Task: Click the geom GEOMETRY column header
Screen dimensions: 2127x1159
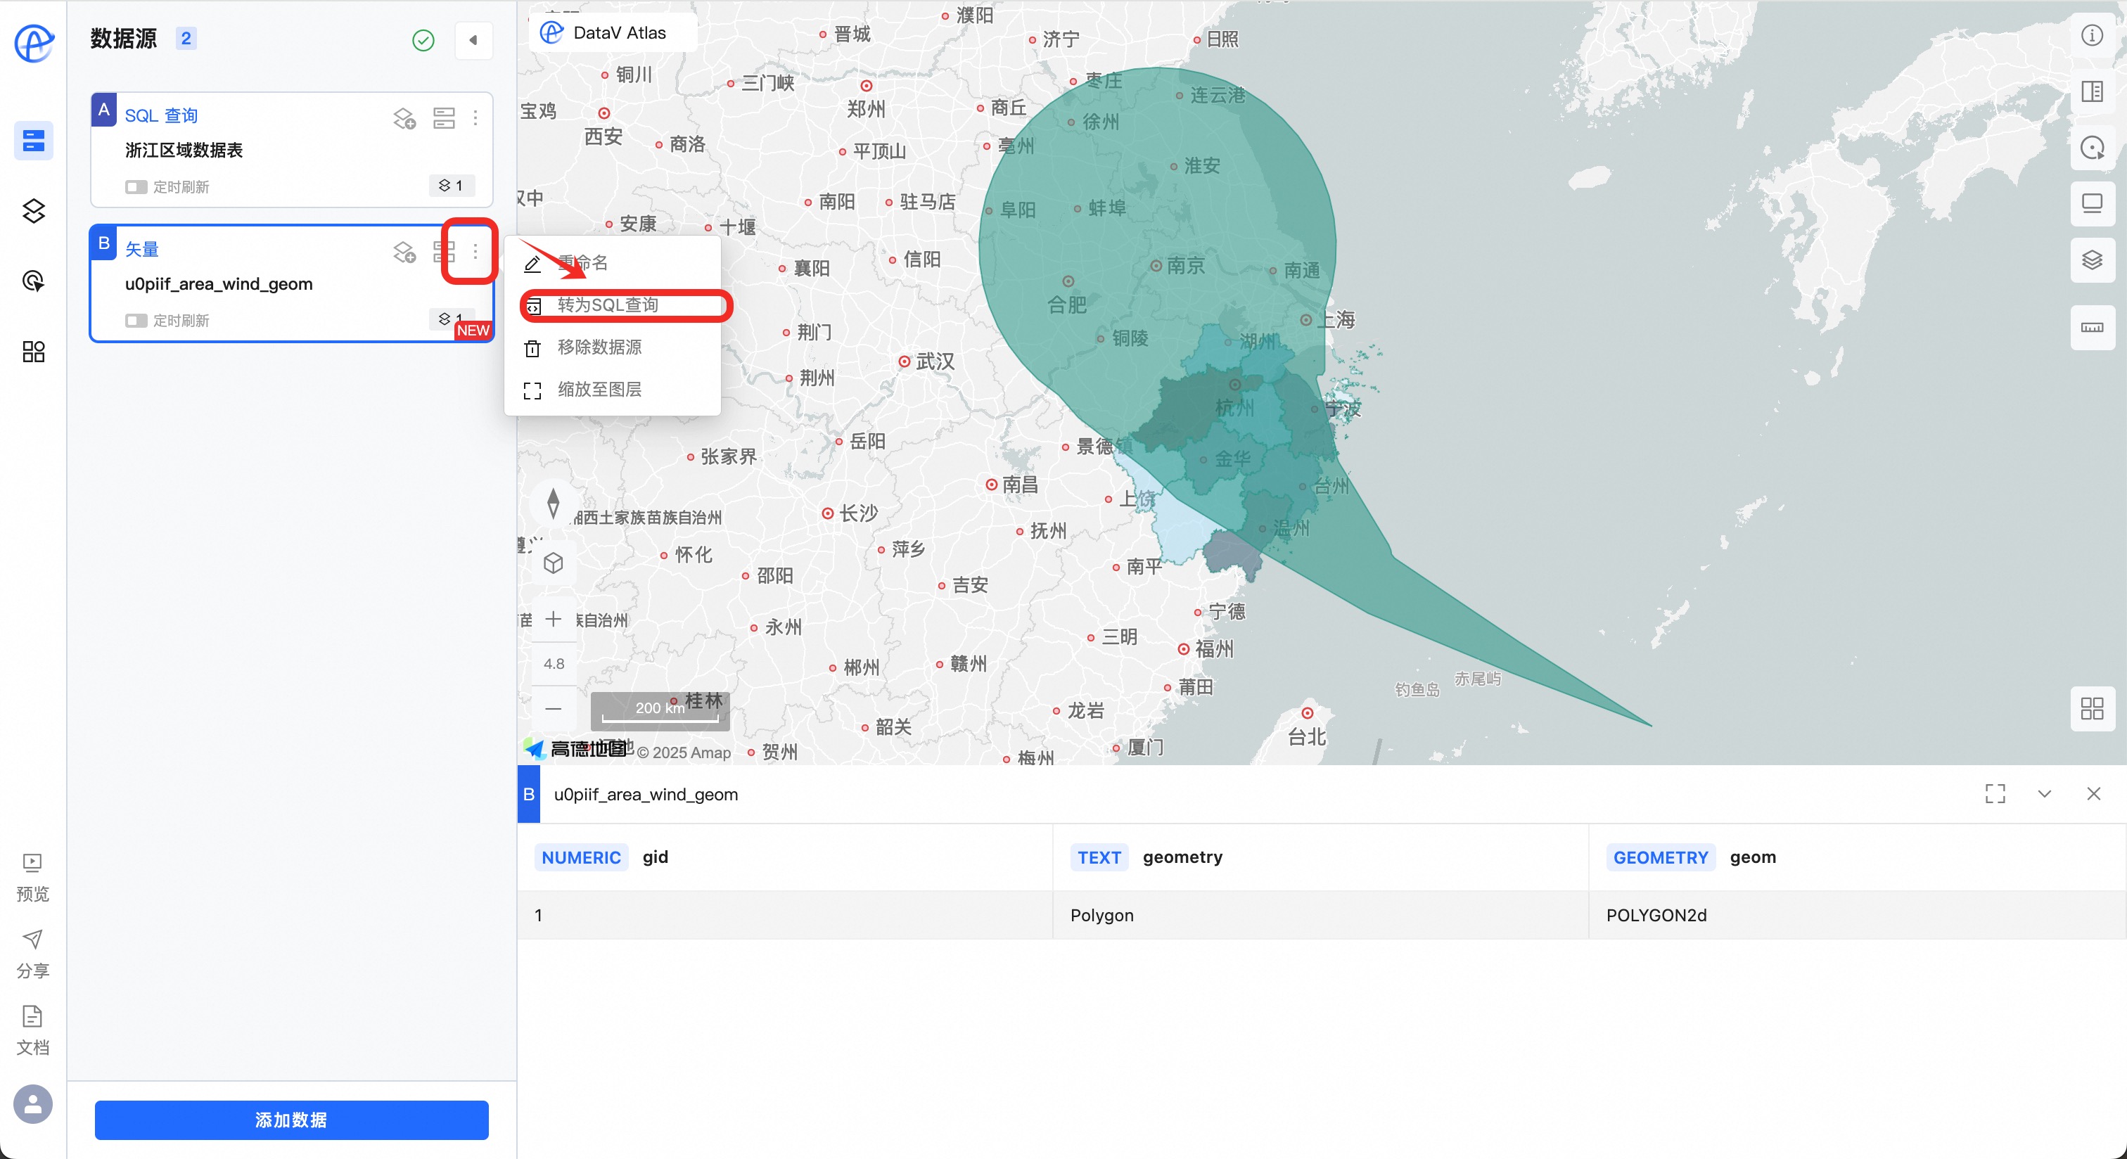Action: (x=1752, y=858)
